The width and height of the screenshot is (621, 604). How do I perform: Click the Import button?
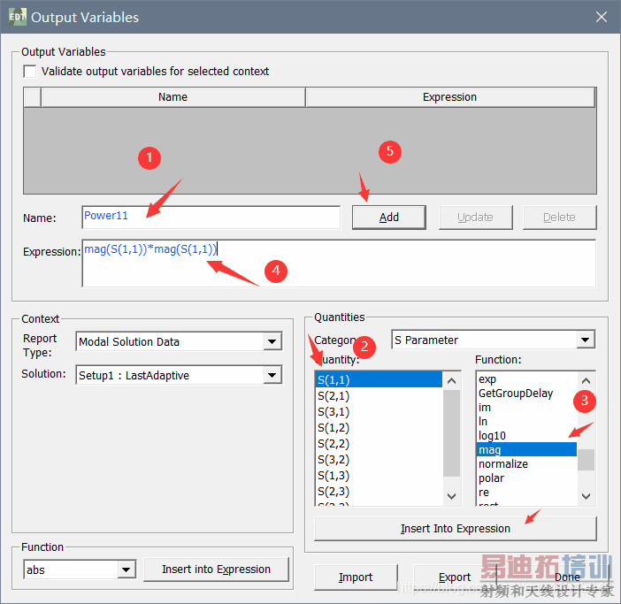click(356, 577)
